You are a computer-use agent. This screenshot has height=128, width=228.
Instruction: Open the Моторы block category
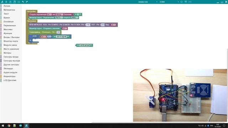pyautogui.click(x=7, y=53)
